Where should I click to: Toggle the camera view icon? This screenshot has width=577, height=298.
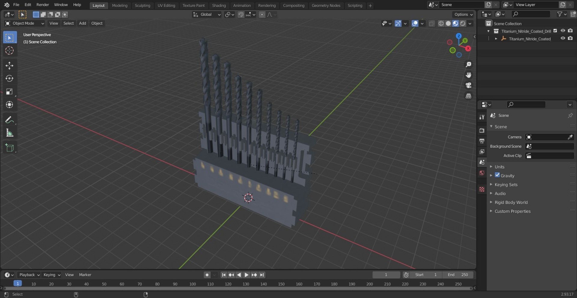coord(468,85)
